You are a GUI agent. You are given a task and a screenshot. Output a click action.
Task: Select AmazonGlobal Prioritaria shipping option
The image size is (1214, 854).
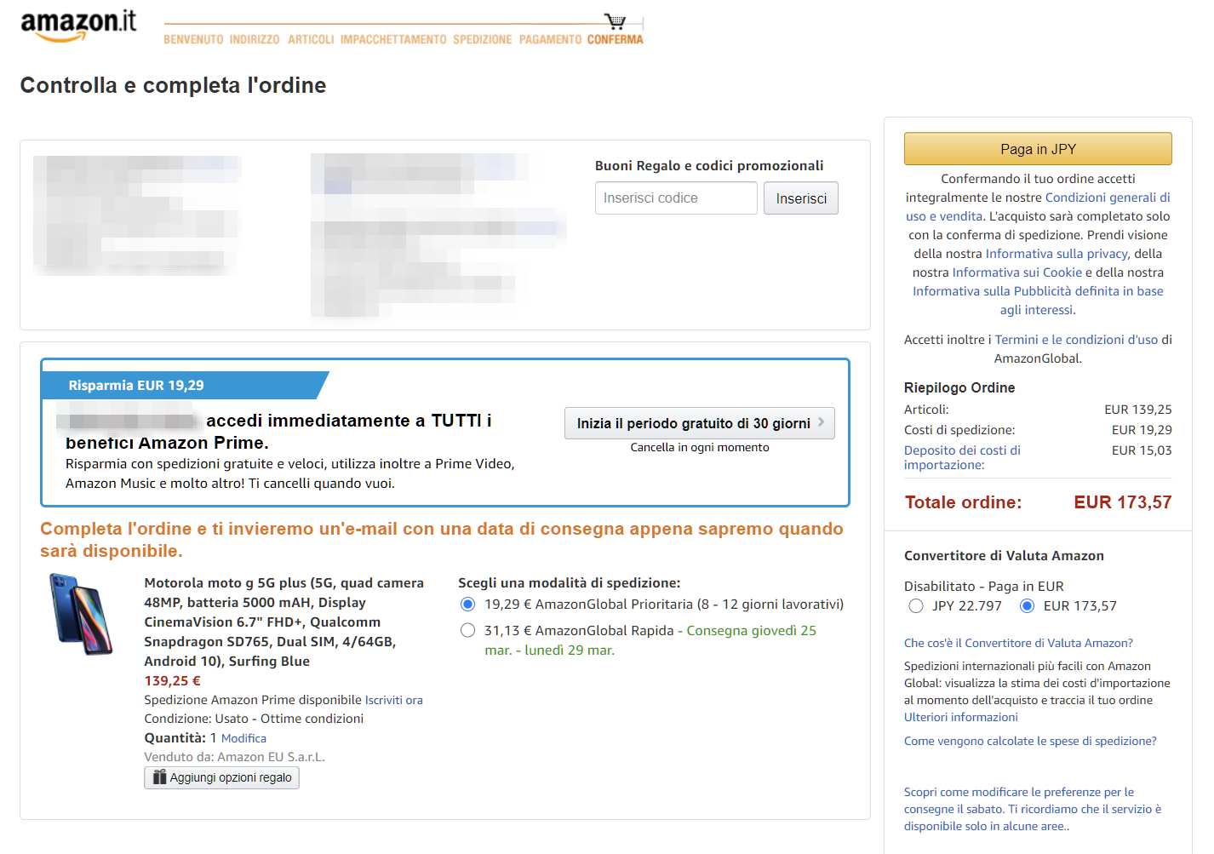[467, 605]
